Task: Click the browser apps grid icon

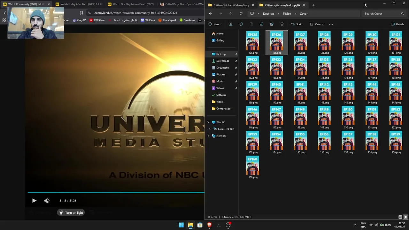Action: click(4, 20)
